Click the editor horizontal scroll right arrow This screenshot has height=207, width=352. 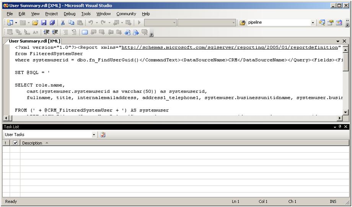(x=340, y=118)
